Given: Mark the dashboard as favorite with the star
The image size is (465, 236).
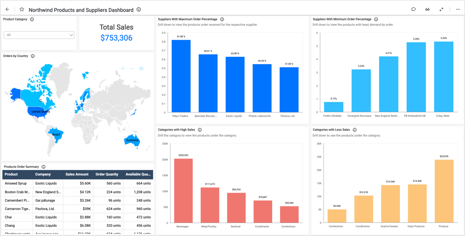Looking at the screenshot, I should click(22, 10).
